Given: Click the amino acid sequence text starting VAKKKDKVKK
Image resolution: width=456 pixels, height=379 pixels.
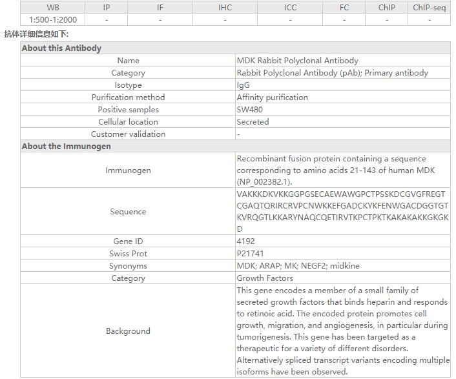Looking at the screenshot, I should pyautogui.click(x=342, y=212).
